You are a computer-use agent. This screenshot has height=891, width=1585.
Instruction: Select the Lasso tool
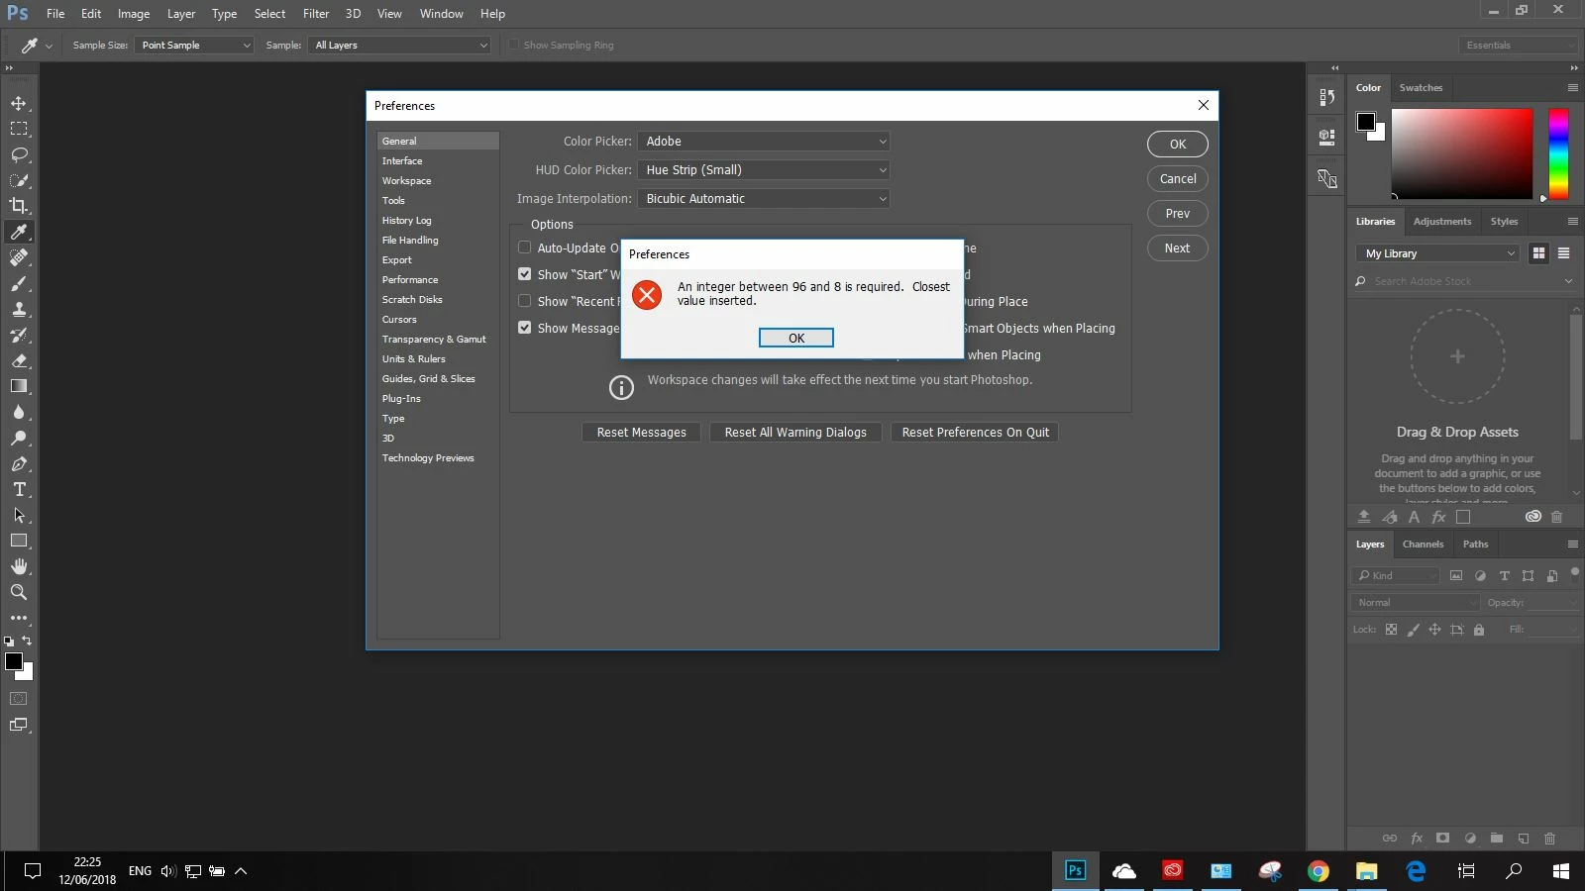[x=19, y=154]
